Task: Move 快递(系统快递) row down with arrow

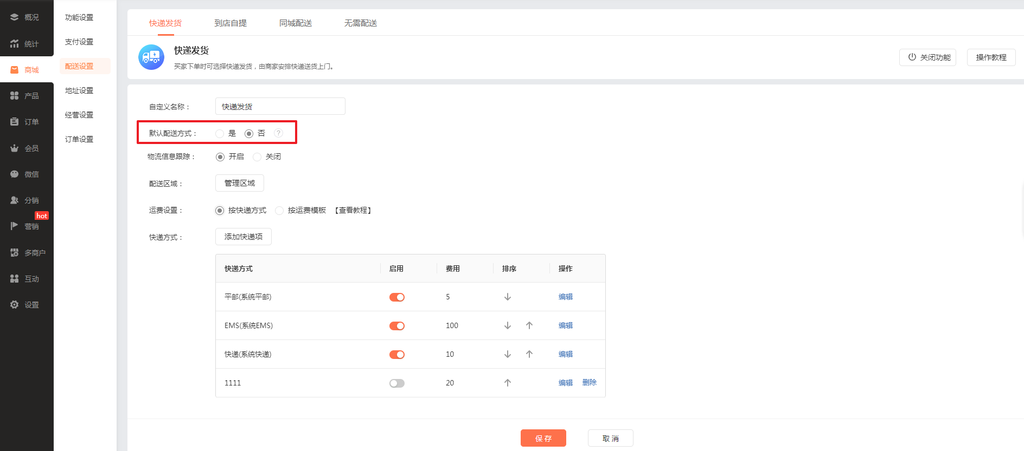Action: pos(508,354)
